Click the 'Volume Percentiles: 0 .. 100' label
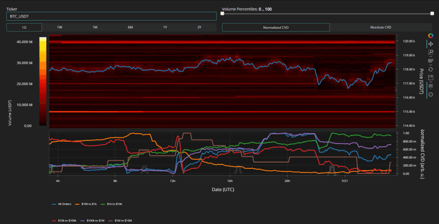 [x=247, y=9]
